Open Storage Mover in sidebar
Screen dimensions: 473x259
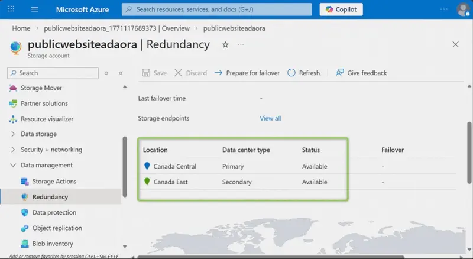pos(41,88)
